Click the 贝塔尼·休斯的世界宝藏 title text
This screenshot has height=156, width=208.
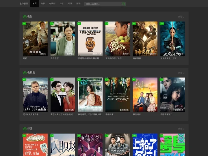(90, 58)
